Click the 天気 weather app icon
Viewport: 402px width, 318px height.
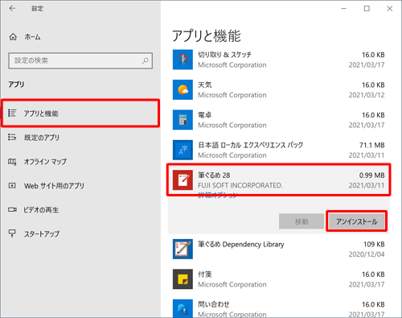183,89
